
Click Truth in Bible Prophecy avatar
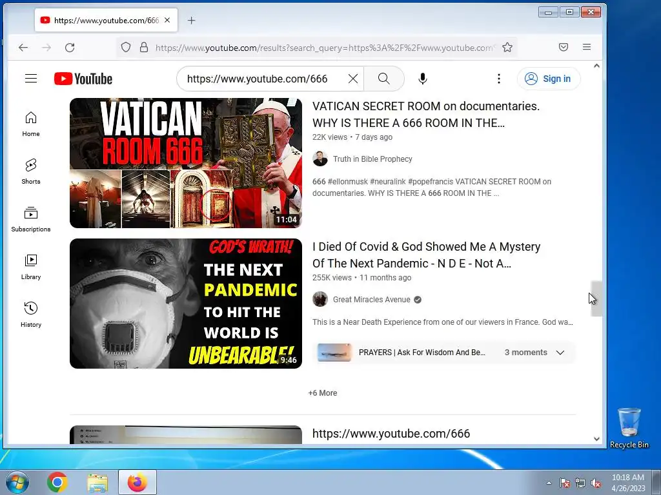pos(320,159)
